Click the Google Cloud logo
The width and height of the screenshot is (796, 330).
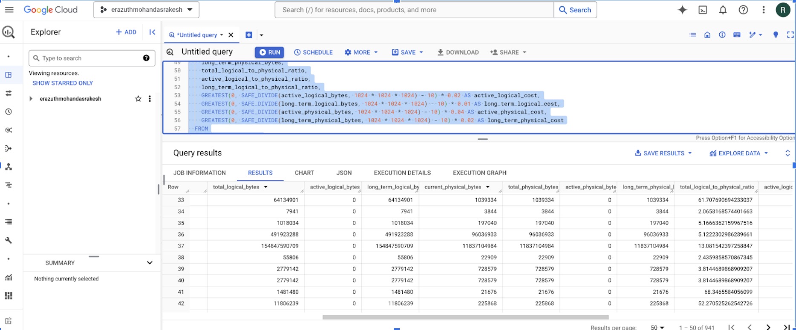click(50, 10)
